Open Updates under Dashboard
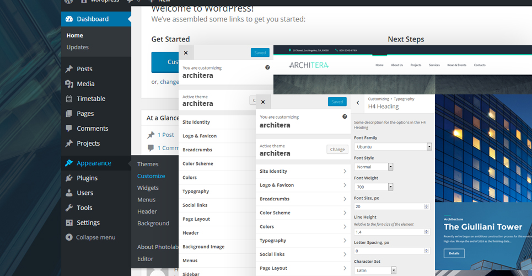 point(77,47)
